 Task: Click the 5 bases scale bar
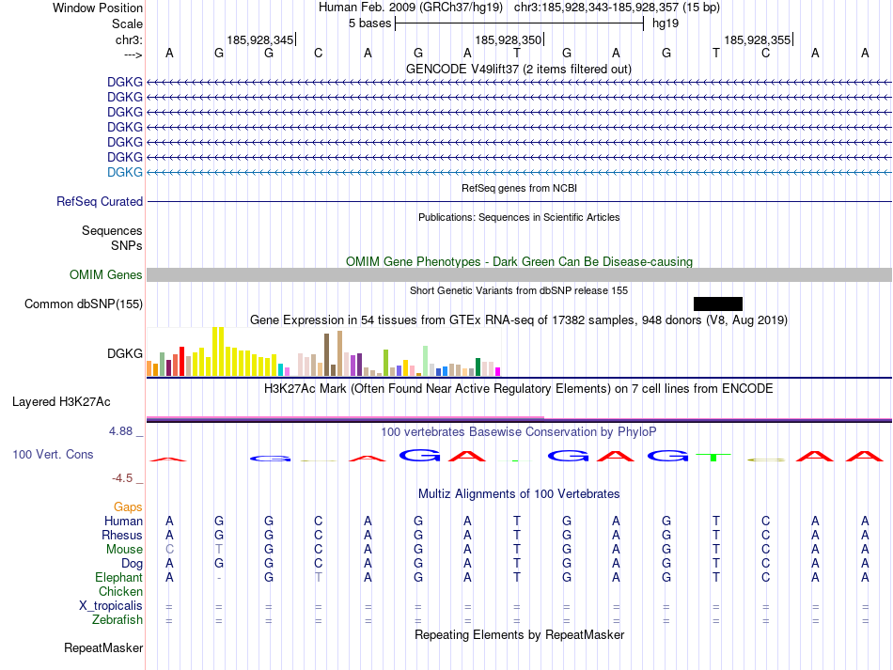pos(520,23)
